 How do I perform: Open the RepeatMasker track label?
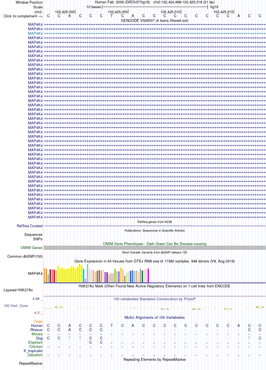tap(31, 363)
